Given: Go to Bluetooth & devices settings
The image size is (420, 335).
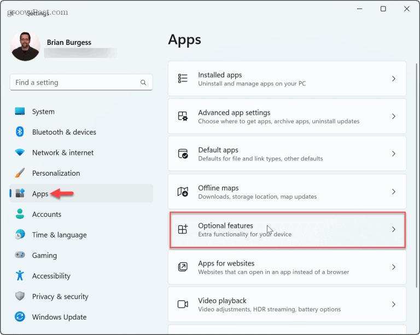Looking at the screenshot, I should point(81,132).
